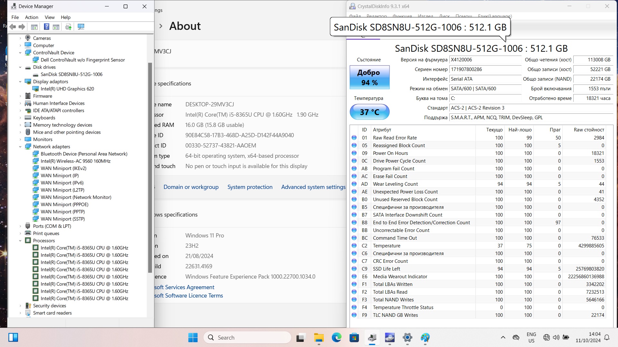Image resolution: width=618 pixels, height=347 pixels.
Task: Open System protection link in Settings About
Action: pos(250,187)
